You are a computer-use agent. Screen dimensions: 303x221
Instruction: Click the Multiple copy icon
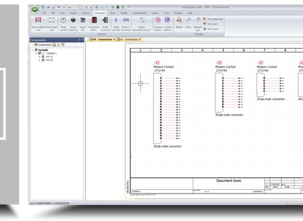(198, 24)
